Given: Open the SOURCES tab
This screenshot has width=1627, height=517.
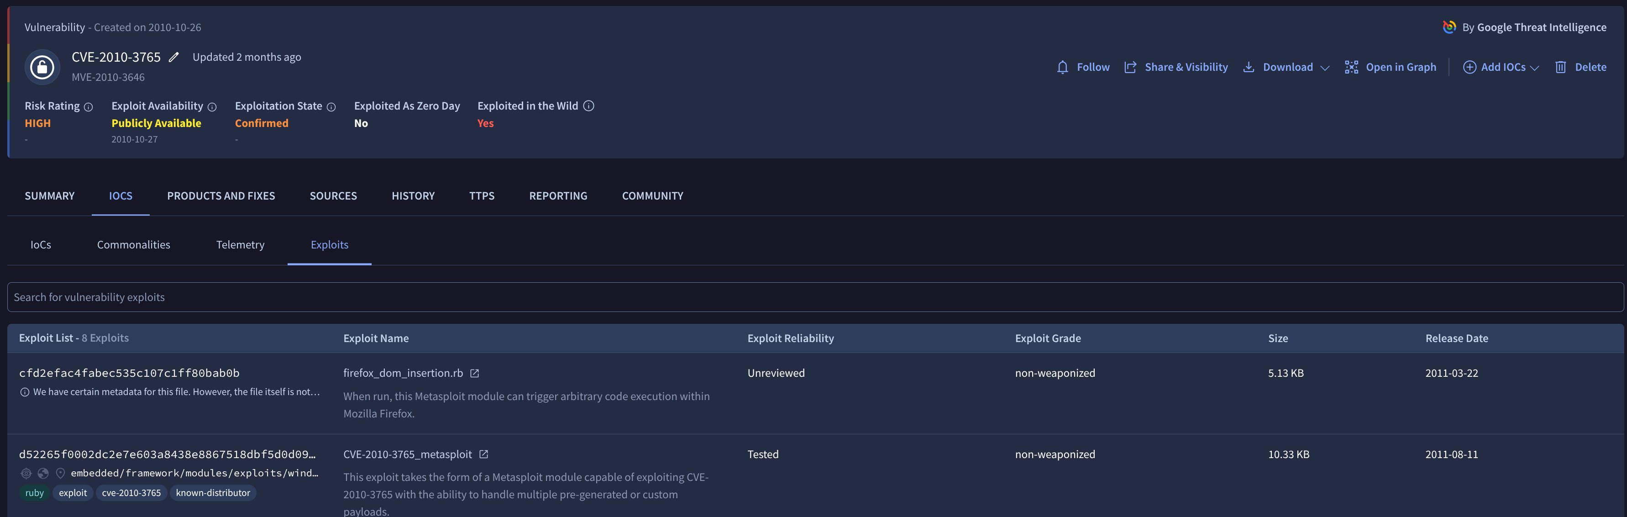Looking at the screenshot, I should coord(333,196).
